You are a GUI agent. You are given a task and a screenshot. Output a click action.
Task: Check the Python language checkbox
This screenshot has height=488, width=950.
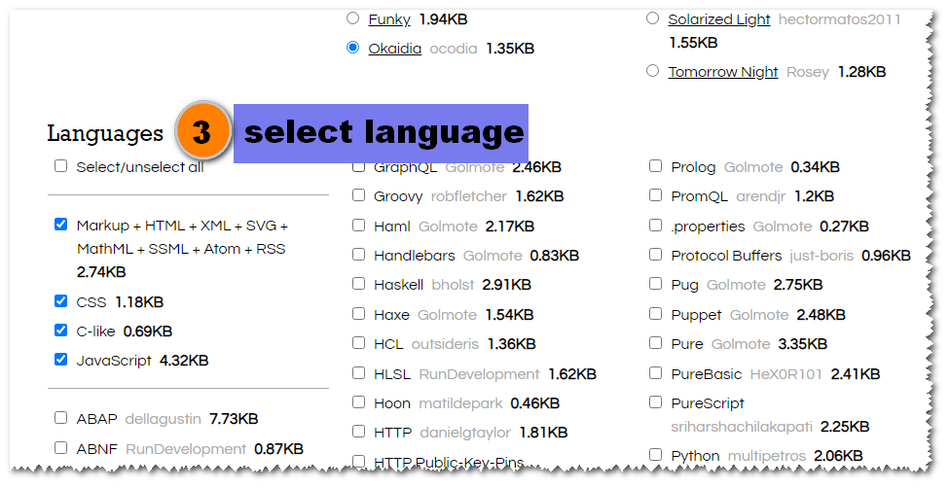point(655,454)
